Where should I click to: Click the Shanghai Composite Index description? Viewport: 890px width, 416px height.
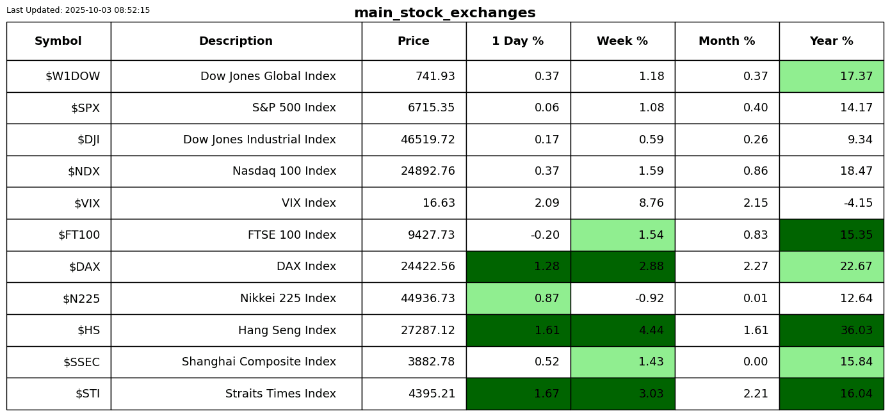tap(259, 362)
